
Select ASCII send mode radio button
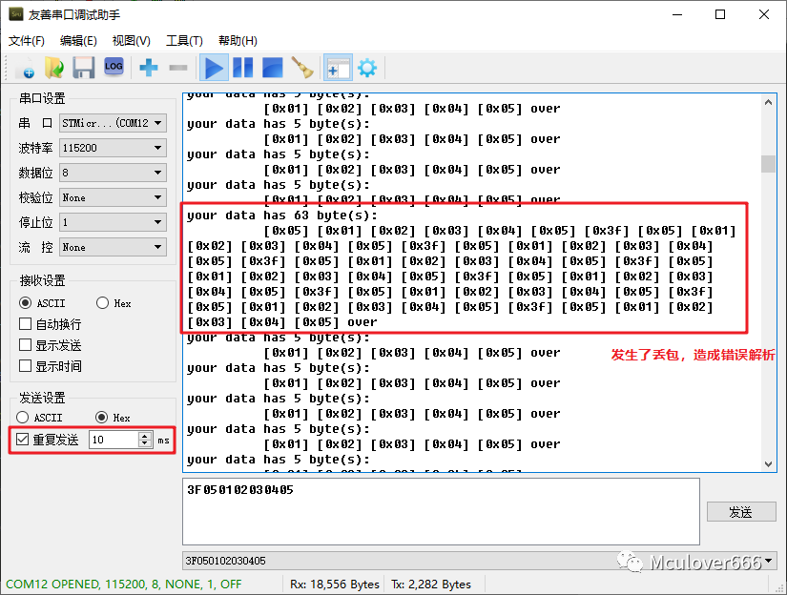coord(23,418)
